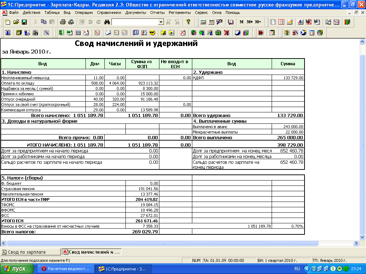Click the green briefcase icon
Screen dimensions: 366x274
218,32
